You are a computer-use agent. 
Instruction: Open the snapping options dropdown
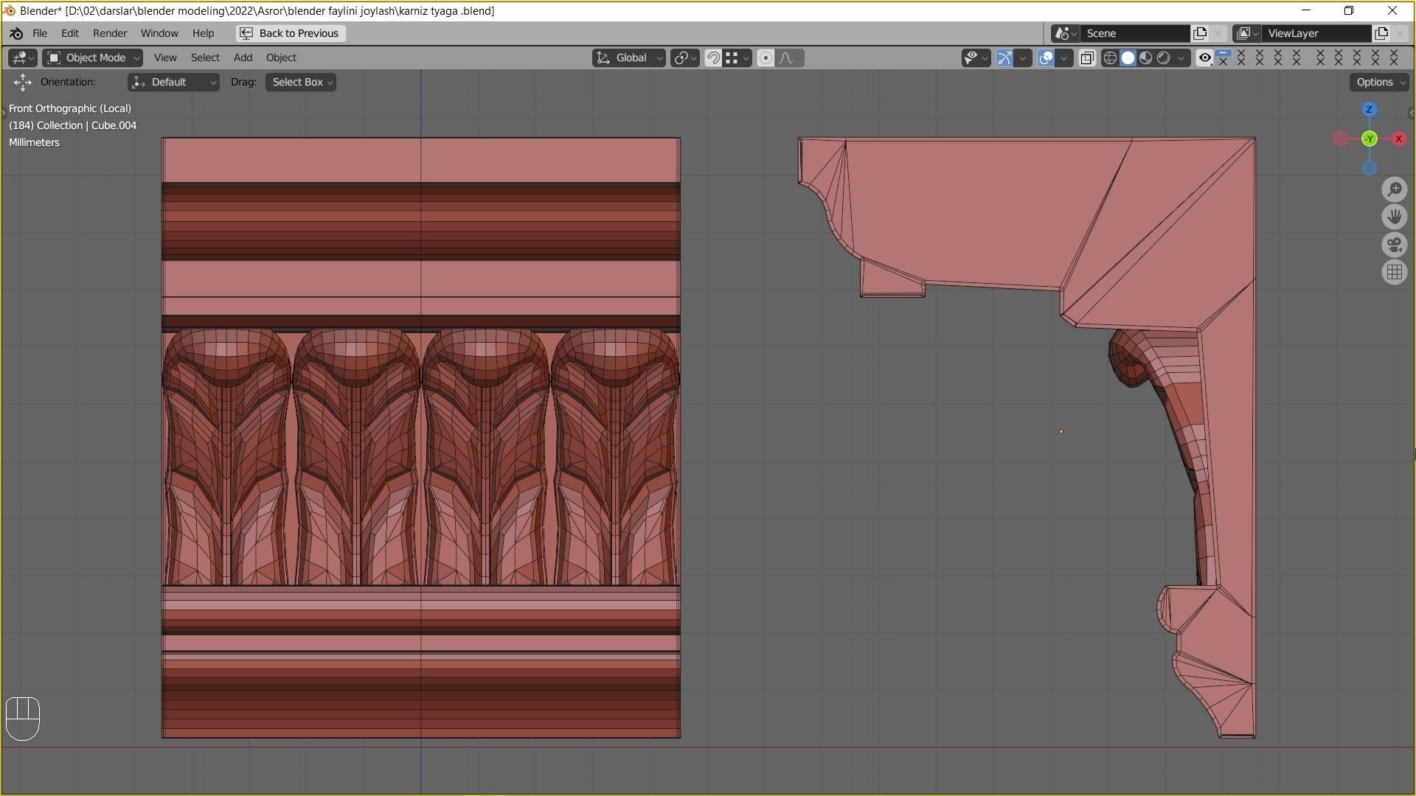(x=737, y=57)
